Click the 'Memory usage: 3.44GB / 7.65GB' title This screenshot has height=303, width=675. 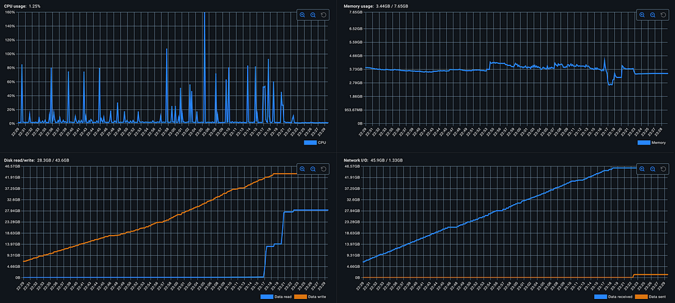(376, 6)
